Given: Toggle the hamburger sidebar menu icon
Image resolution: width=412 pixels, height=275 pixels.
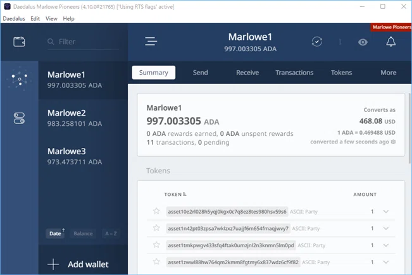Looking at the screenshot, I should pyautogui.click(x=151, y=42).
